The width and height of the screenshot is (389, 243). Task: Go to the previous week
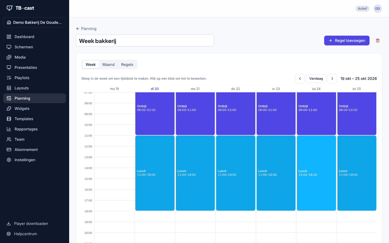pos(300,79)
